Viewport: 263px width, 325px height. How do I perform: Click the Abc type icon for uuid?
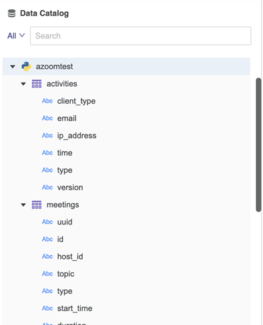point(47,222)
